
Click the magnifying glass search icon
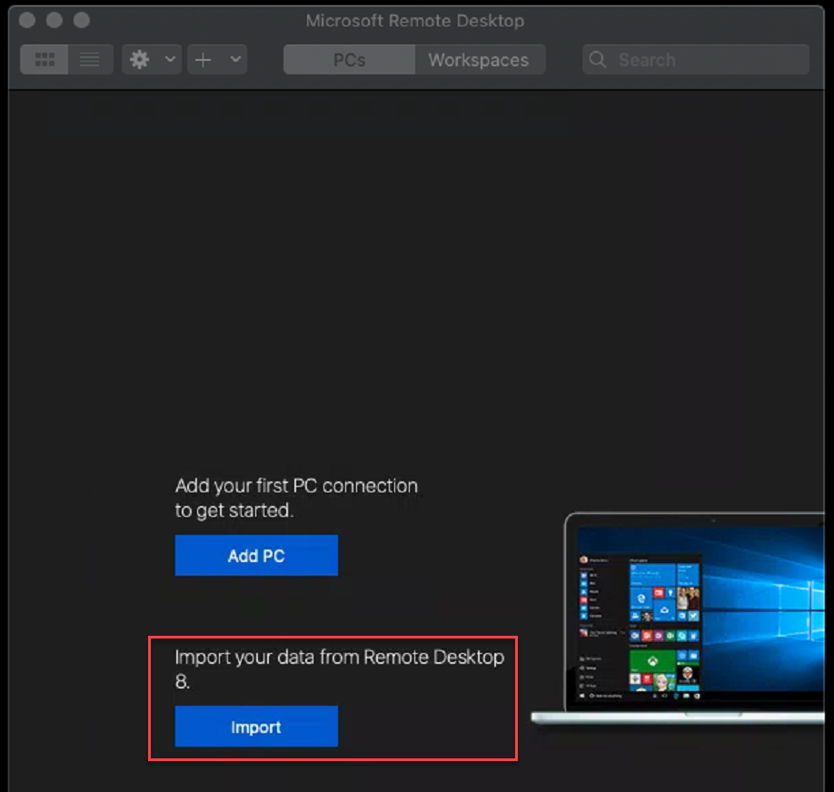[598, 59]
